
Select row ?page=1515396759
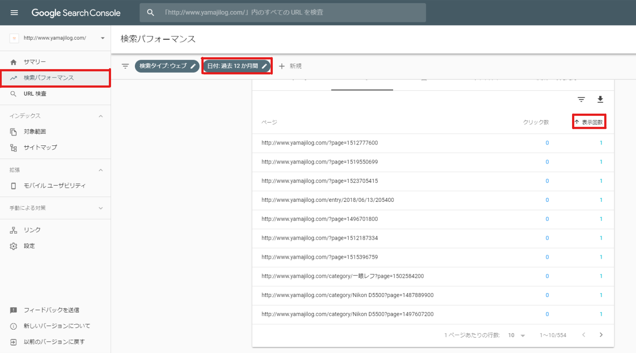[432, 257]
